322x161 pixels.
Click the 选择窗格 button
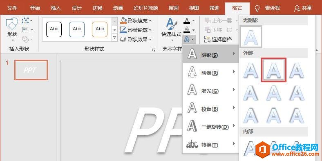[x=218, y=39]
